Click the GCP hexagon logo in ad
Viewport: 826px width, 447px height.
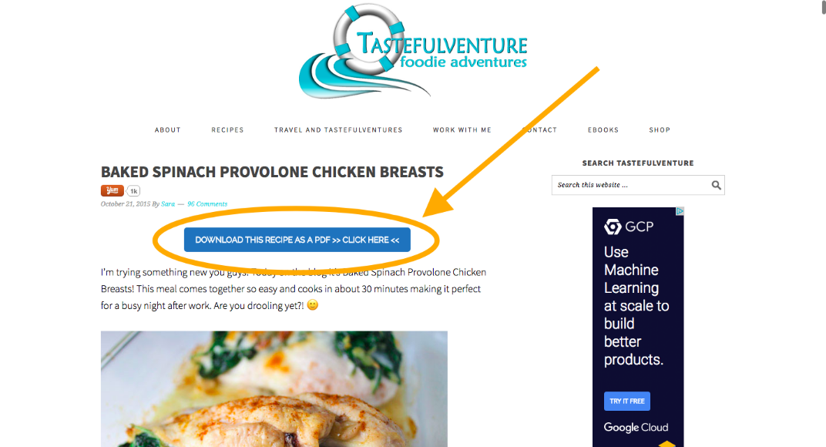coord(613,227)
